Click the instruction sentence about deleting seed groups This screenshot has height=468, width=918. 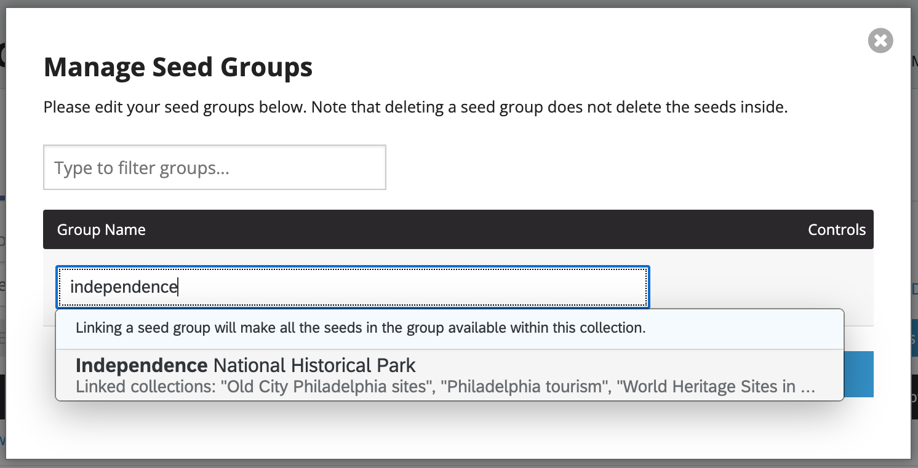pyautogui.click(x=415, y=108)
